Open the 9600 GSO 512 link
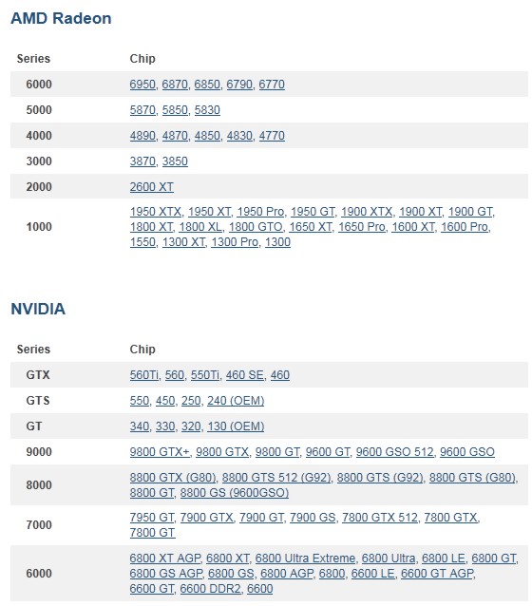Viewport: 532px width, 606px height. click(395, 452)
